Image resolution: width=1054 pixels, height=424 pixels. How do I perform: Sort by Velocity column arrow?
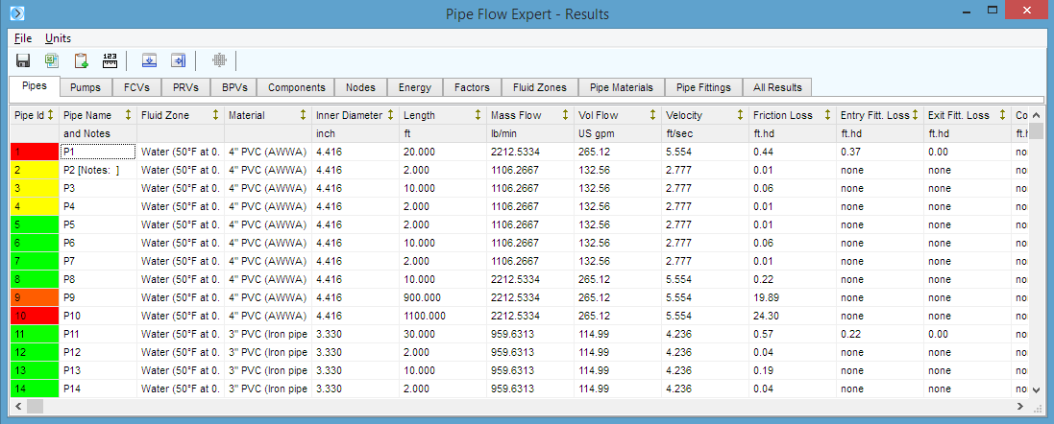tap(740, 115)
